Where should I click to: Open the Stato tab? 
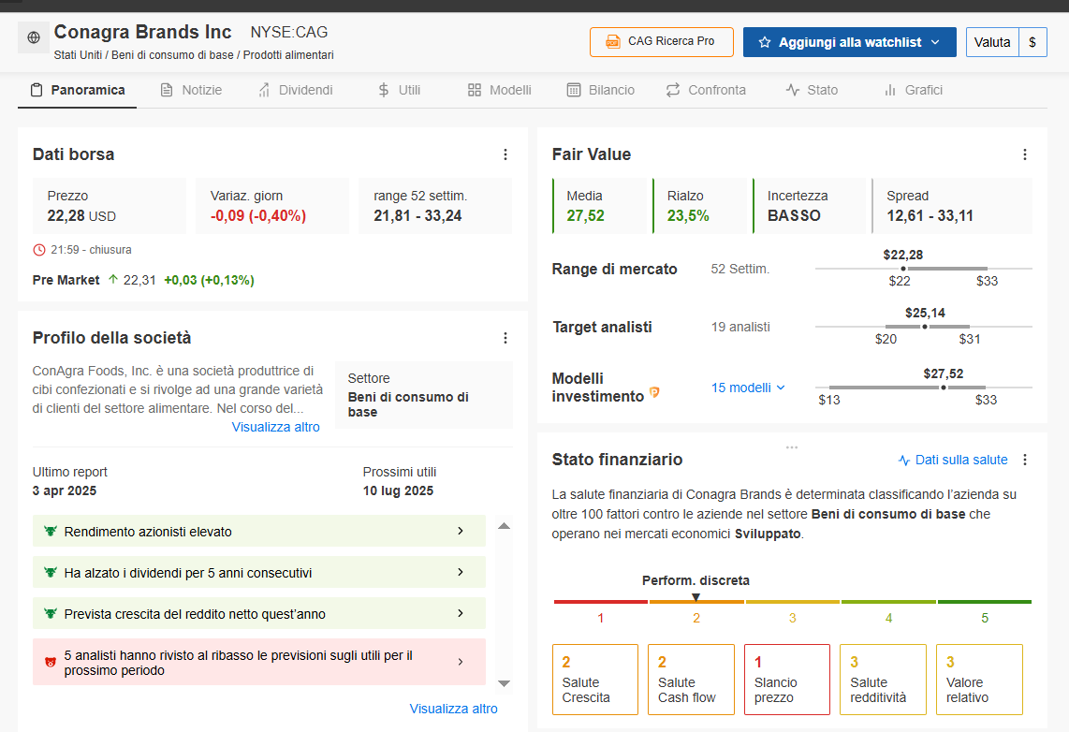(812, 90)
